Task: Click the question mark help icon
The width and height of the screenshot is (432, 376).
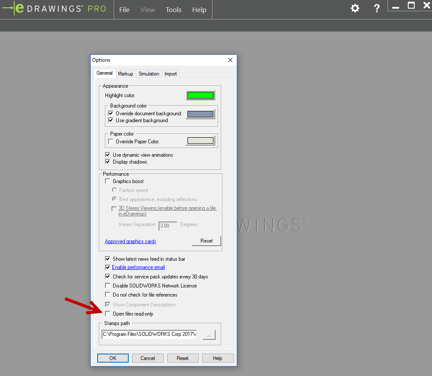Action: tap(377, 8)
